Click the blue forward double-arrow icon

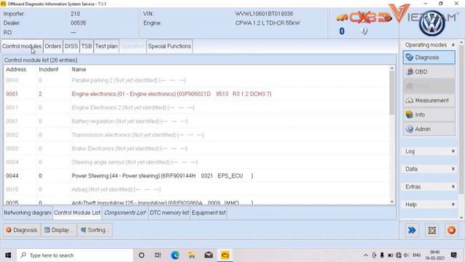coord(412,230)
